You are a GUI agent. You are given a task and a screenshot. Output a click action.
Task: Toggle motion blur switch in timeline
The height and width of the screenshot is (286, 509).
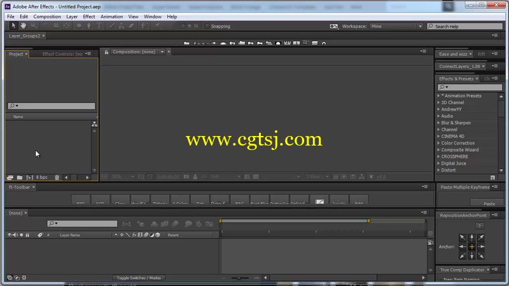(x=146, y=235)
